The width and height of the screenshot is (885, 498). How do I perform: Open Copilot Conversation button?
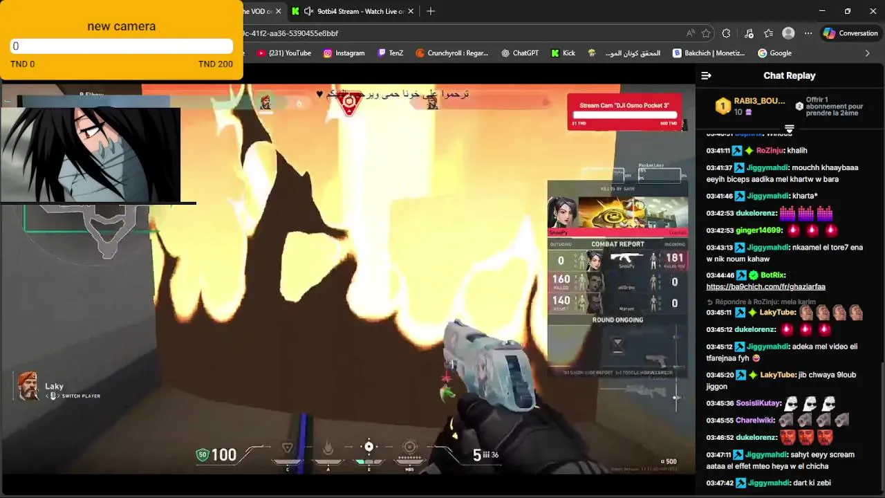click(850, 33)
